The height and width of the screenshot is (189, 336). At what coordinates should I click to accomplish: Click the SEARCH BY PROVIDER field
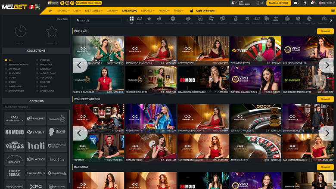(x=36, y=107)
